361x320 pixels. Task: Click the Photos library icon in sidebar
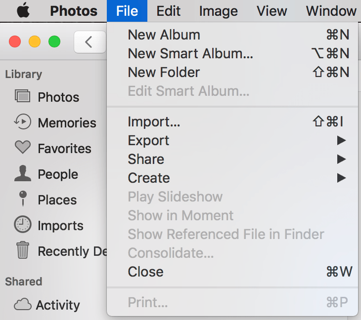[23, 96]
